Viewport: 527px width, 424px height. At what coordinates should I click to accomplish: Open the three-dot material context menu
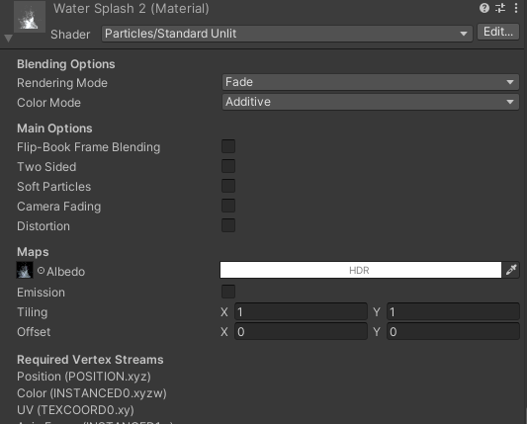[516, 8]
